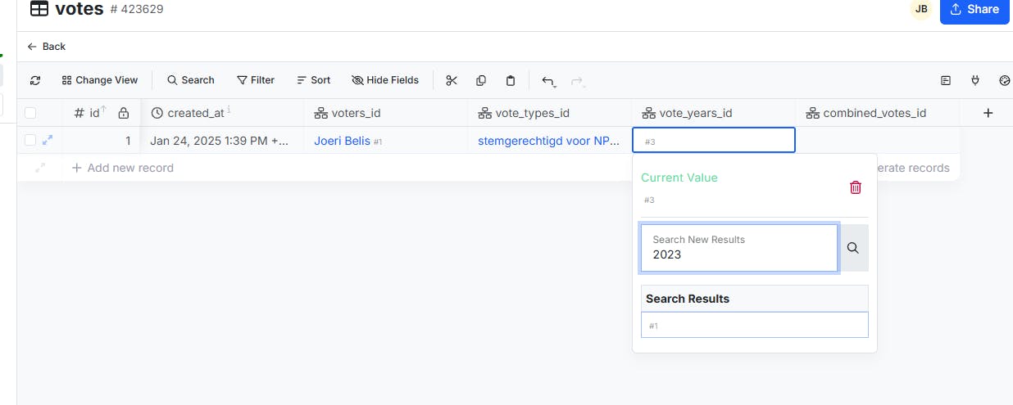
Task: Click the undo arrow icon
Action: (548, 80)
